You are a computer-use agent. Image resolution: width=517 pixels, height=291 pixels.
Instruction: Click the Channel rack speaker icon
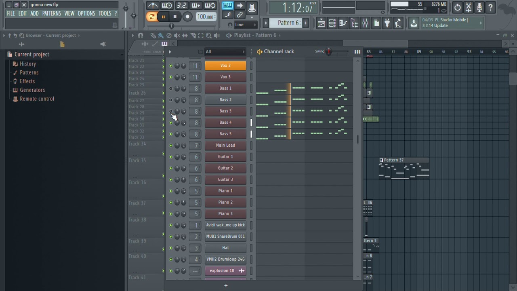259,52
